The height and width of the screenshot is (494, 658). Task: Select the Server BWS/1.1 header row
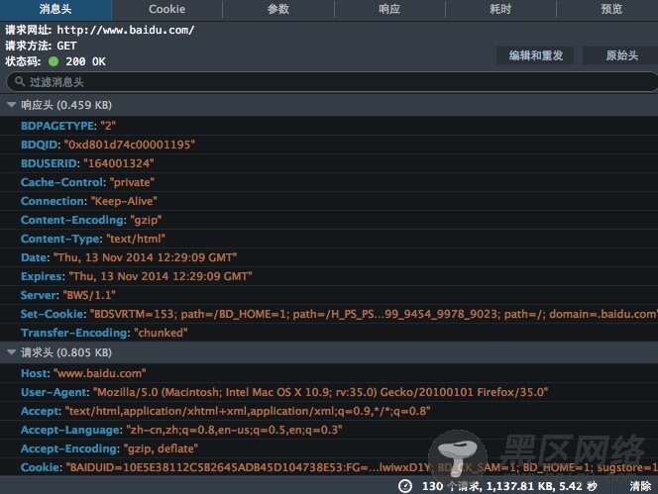click(329, 295)
